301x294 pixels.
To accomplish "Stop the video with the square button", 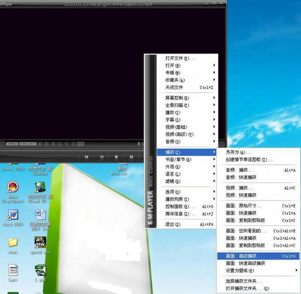I will 116,157.
